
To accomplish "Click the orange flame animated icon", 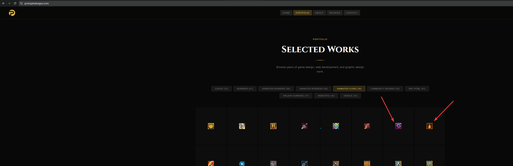I will [x=430, y=126].
